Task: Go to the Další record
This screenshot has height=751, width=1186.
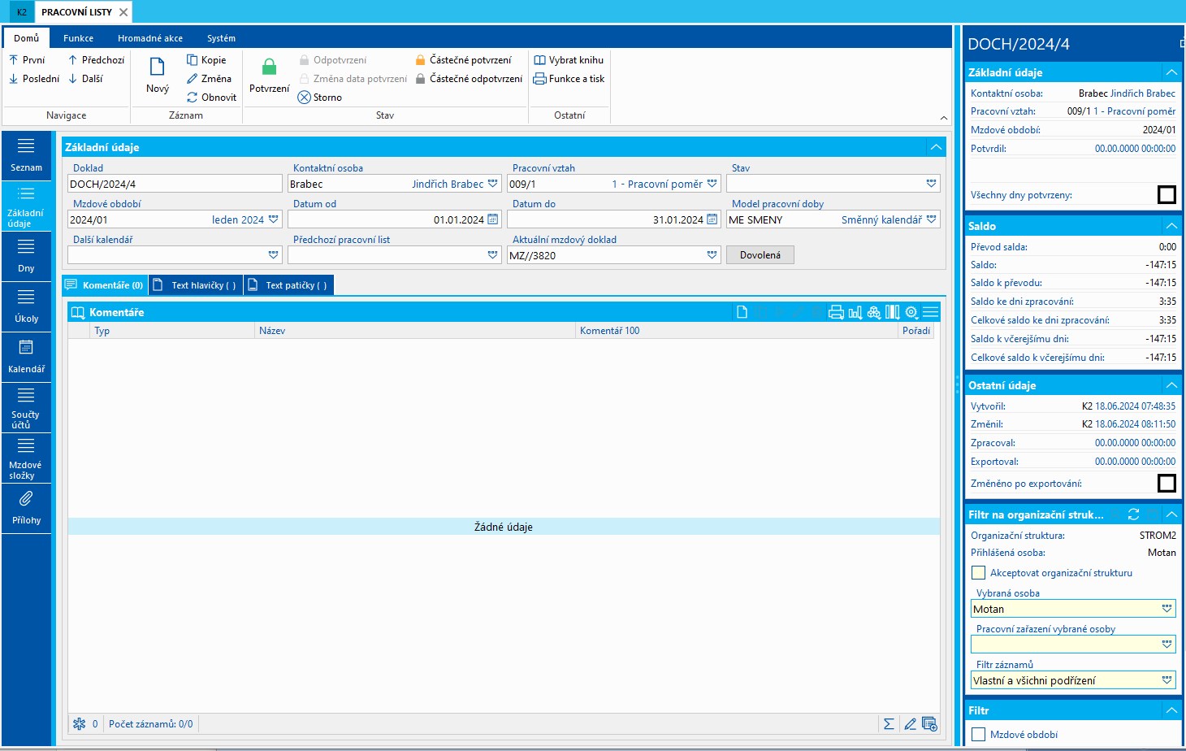Action: point(85,79)
